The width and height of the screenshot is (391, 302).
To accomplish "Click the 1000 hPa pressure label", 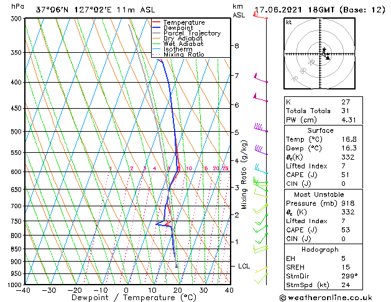I will point(16,285).
